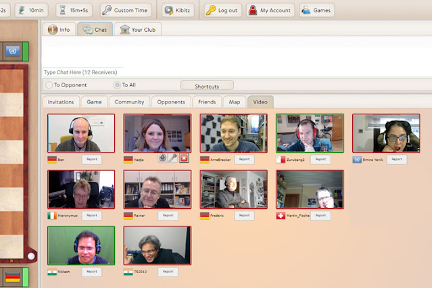Screen dimensions: 432x288
Task: Select the To Opponent radio button
Action: (49, 85)
